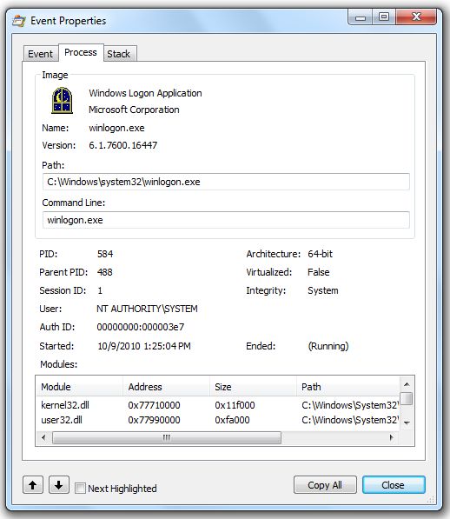Click the Module column header

79,387
